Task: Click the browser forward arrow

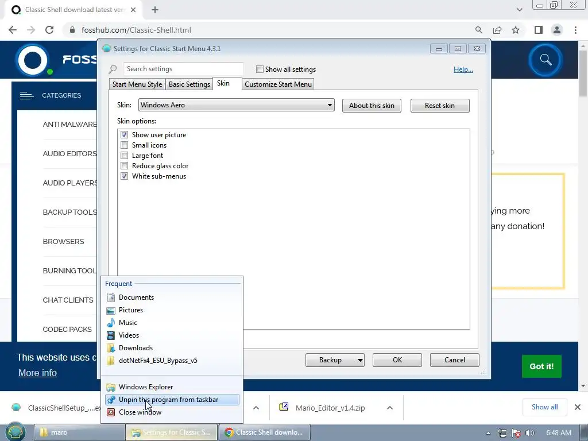Action: click(31, 30)
